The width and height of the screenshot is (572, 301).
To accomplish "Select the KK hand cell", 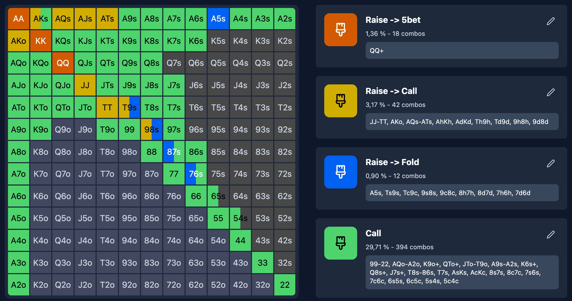I will pos(40,41).
